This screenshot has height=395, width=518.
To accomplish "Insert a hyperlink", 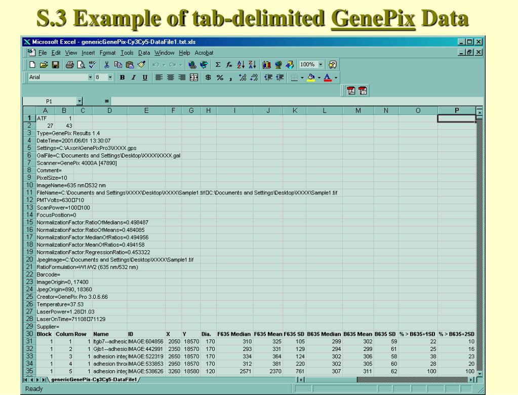I will (192, 65).
